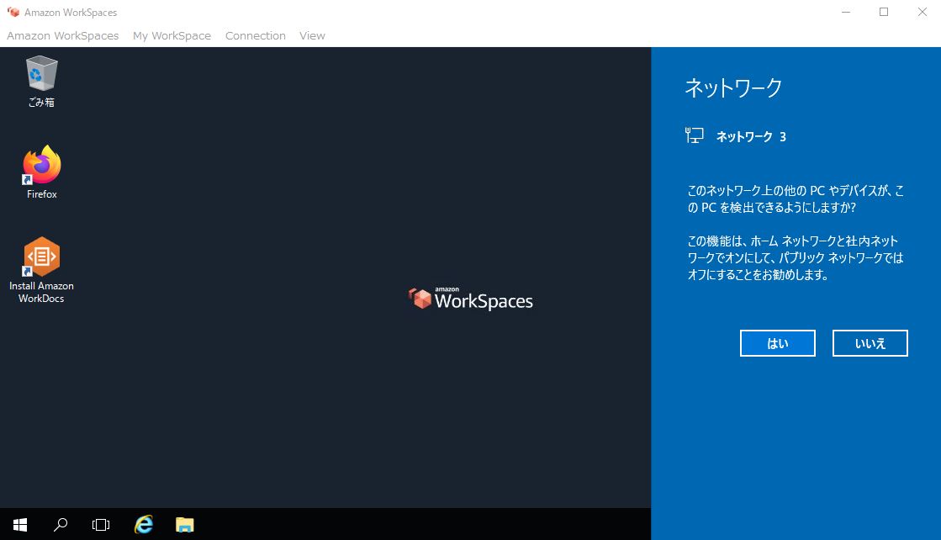The height and width of the screenshot is (540, 941).
Task: Launch Internet Explorer from the taskbar
Action: [x=144, y=525]
